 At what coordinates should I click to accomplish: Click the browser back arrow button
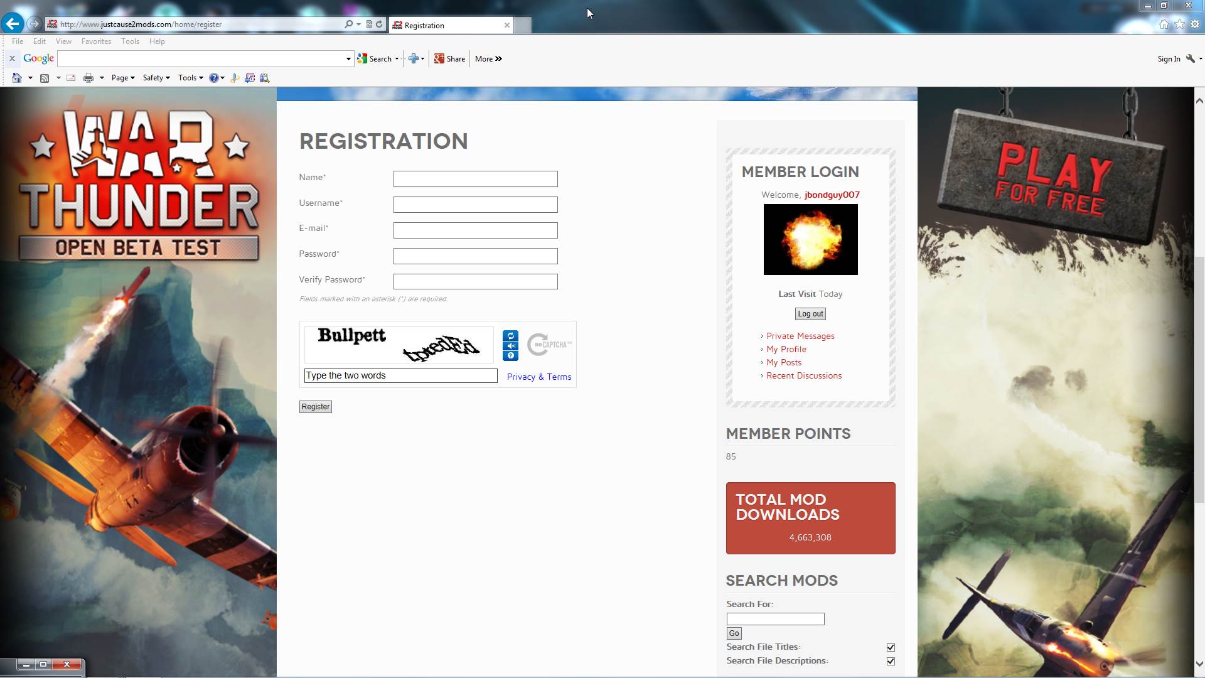[x=13, y=24]
